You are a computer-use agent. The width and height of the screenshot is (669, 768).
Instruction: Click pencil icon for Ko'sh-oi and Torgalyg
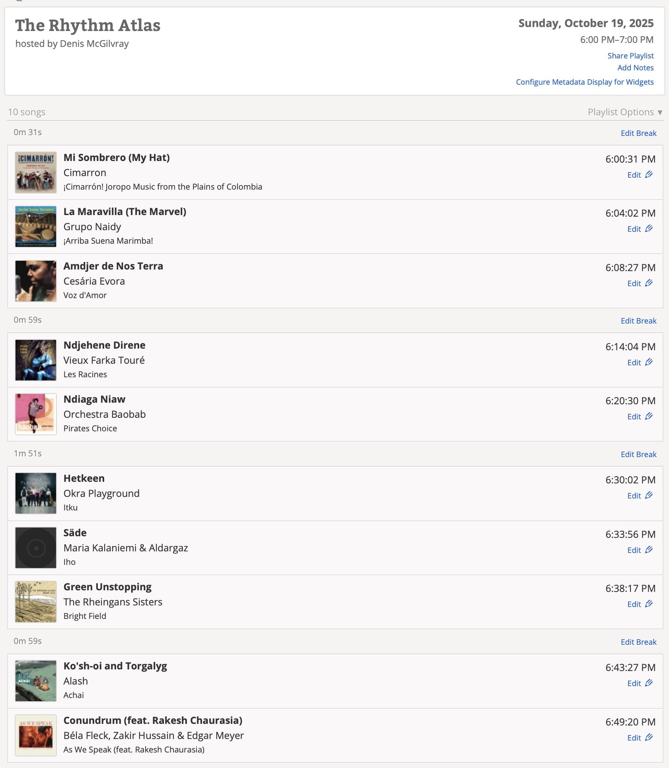point(649,683)
